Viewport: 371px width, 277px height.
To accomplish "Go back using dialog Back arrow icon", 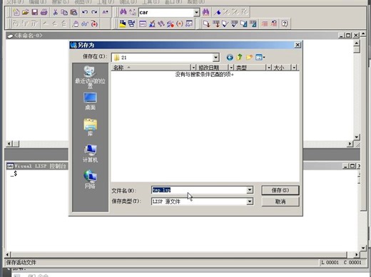I will 230,57.
